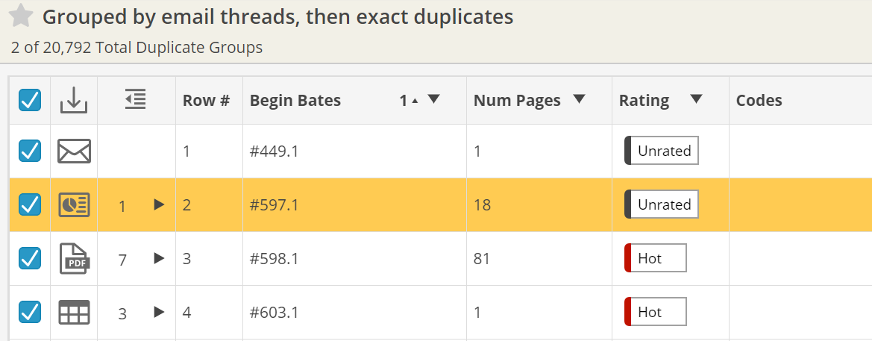The width and height of the screenshot is (872, 341).
Task: Click the Codes column header
Action: pos(759,101)
